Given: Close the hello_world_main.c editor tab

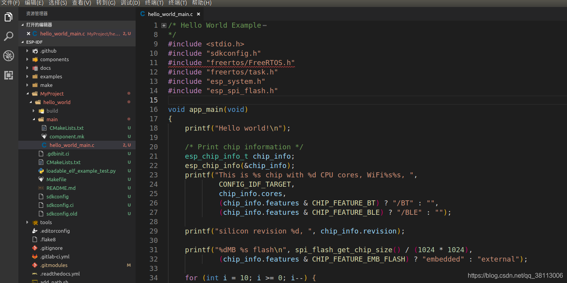Looking at the screenshot, I should (198, 14).
